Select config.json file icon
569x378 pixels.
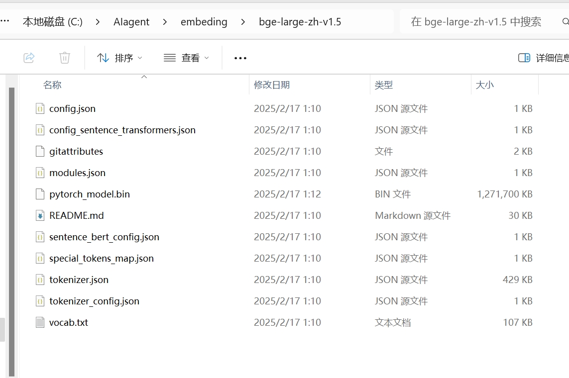coord(40,108)
